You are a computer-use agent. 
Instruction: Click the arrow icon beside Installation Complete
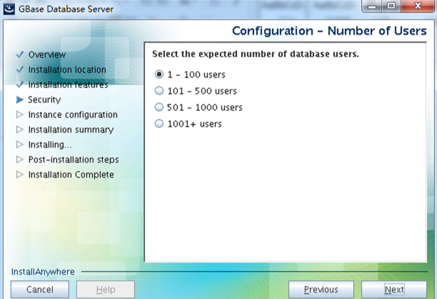click(20, 175)
